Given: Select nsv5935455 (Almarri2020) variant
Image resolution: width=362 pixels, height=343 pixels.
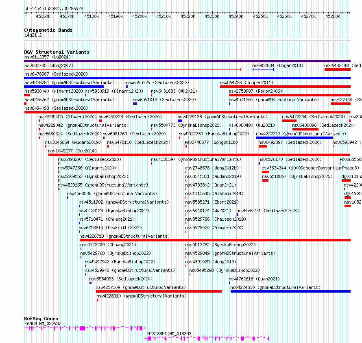Looking at the screenshot, I should coord(68,117).
